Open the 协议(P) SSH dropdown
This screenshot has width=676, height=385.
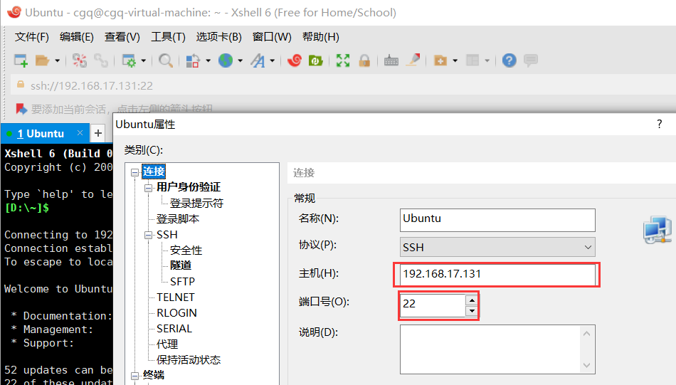(497, 247)
